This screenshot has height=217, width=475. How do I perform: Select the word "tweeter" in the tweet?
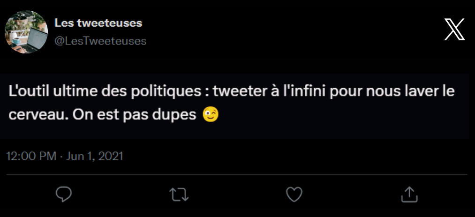tap(237, 91)
